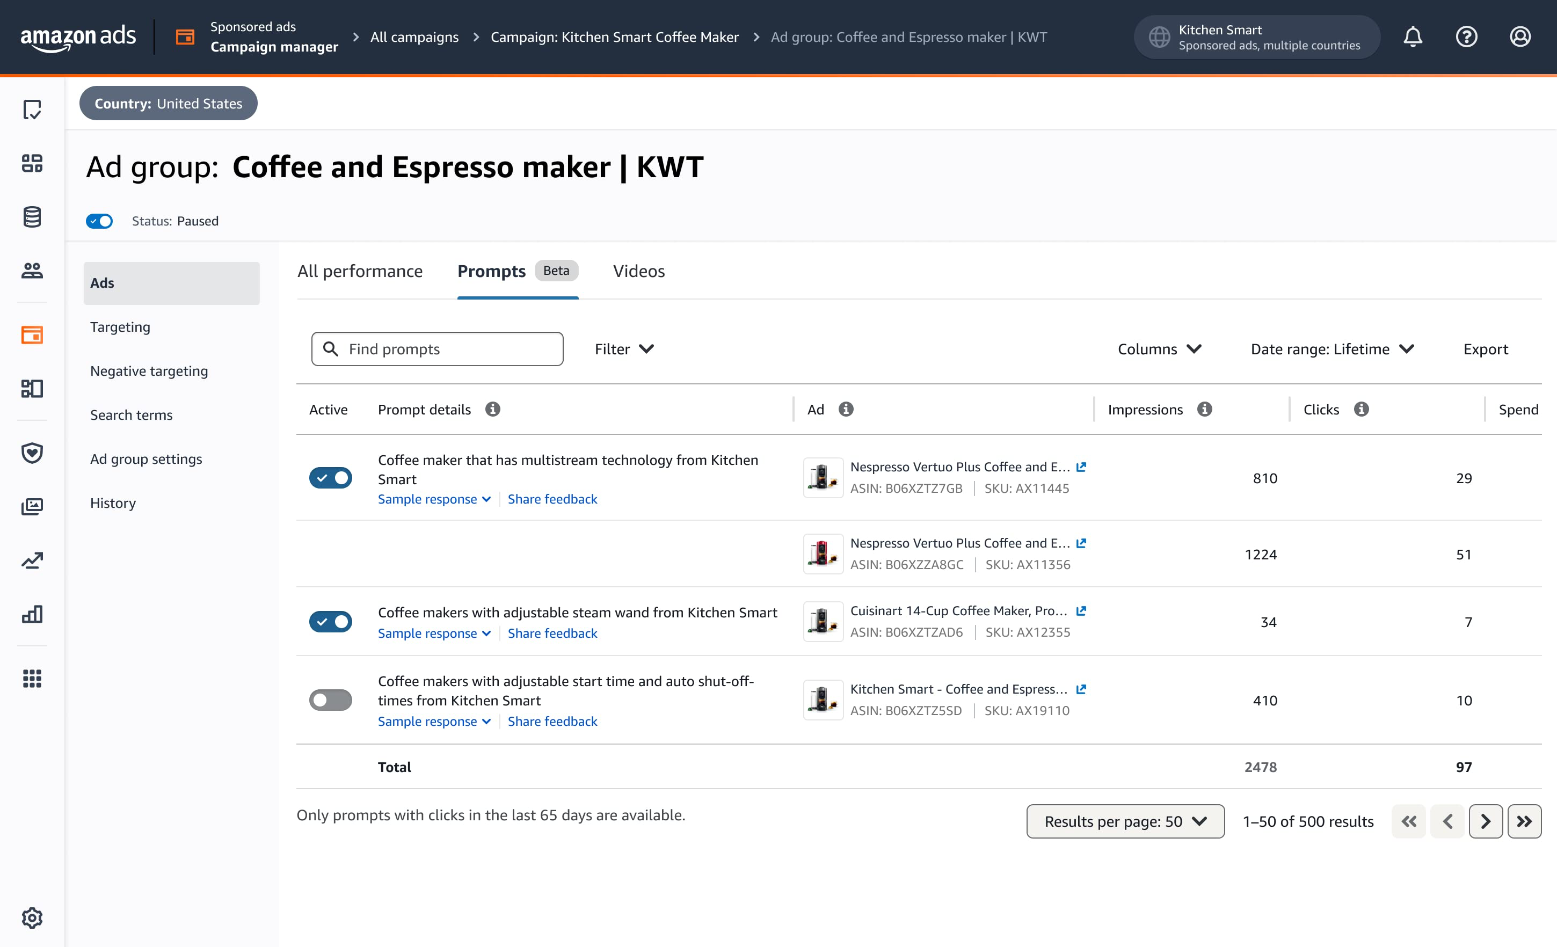Disable the multistream technology prompt toggle

[331, 478]
